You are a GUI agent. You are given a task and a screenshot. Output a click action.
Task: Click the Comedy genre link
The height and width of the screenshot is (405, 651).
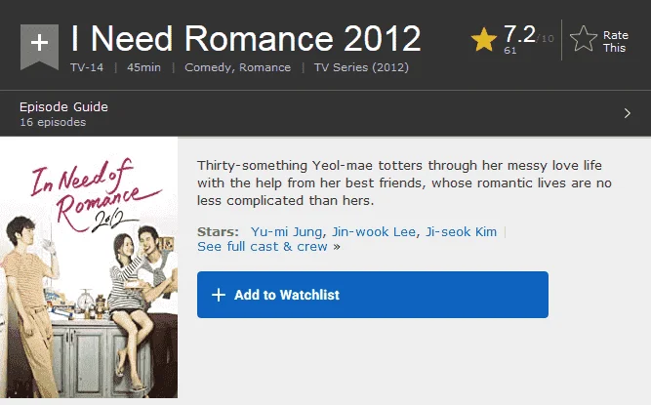(209, 67)
